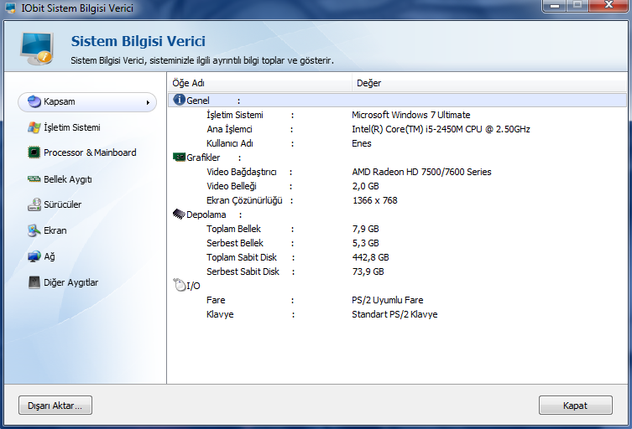
Task: Select the I/O group row
Action: point(194,286)
